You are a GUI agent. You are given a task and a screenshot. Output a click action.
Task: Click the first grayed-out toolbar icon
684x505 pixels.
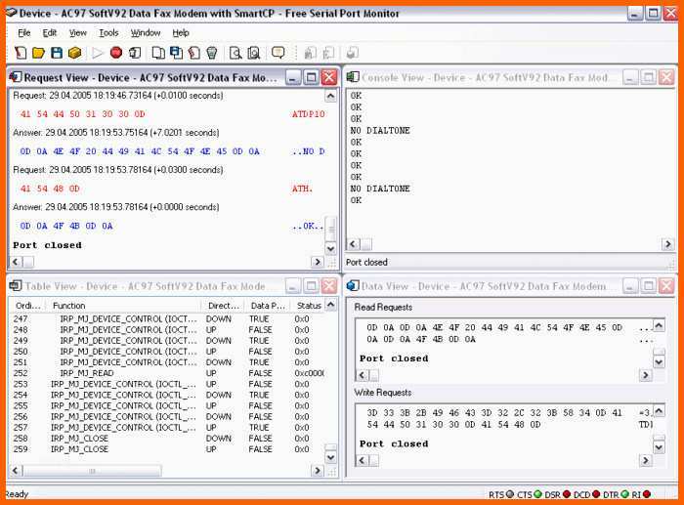pyautogui.click(x=310, y=53)
